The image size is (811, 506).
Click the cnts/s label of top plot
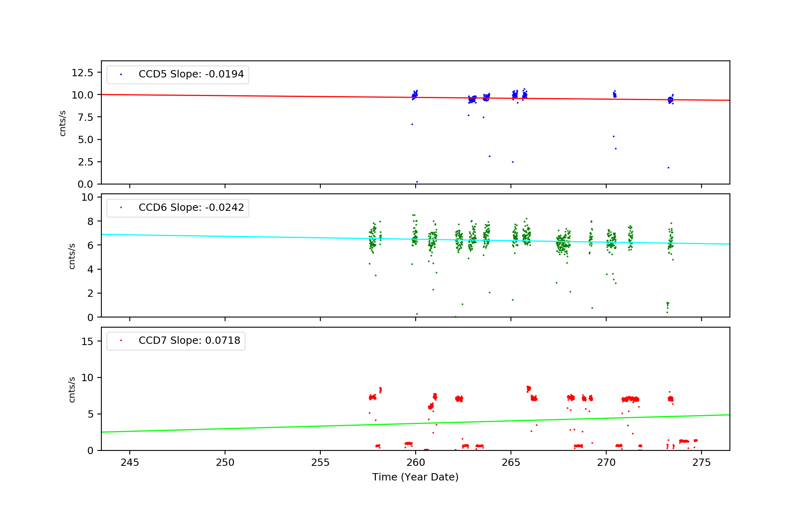62,123
